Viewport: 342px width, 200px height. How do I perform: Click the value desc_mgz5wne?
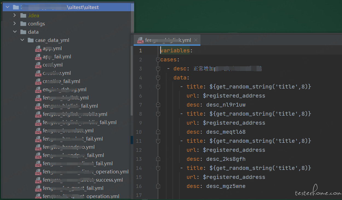coord(226,186)
